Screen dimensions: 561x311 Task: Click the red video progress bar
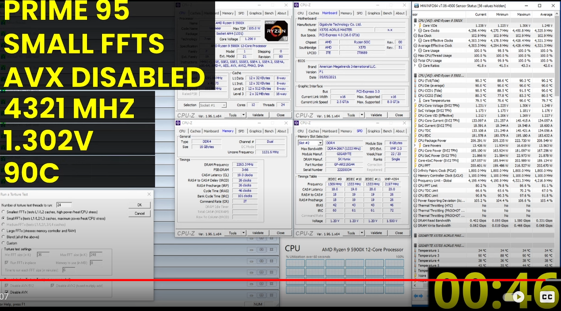(x=273, y=280)
